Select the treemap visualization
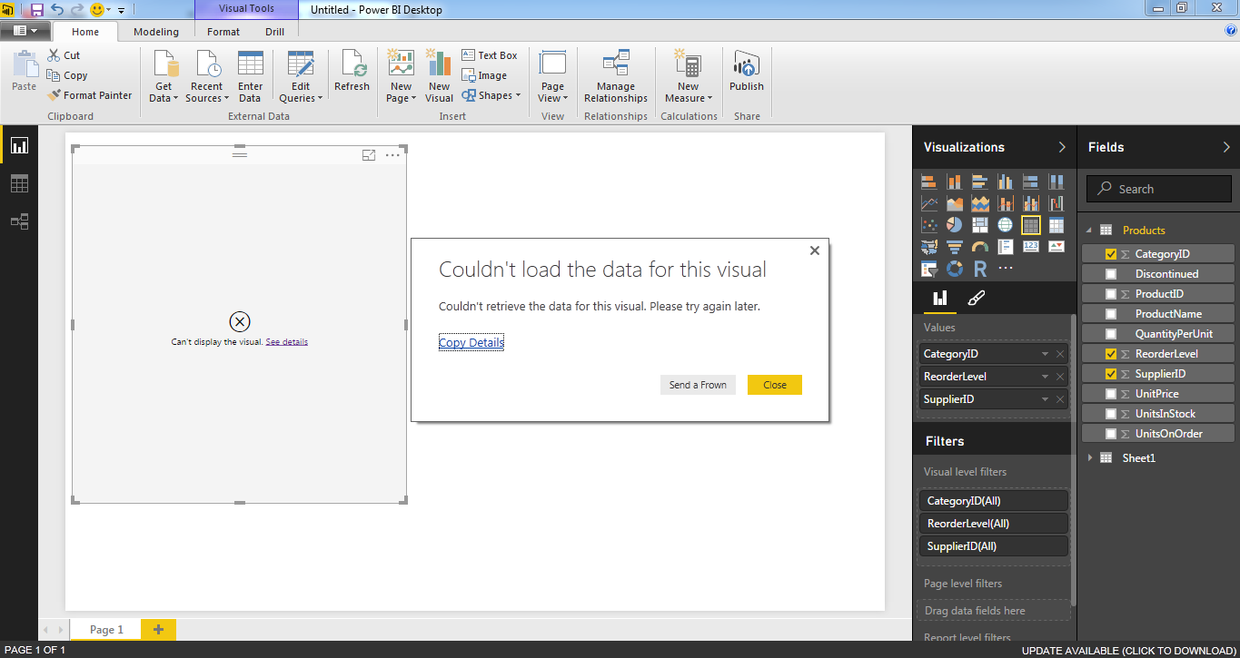Image resolution: width=1240 pixels, height=658 pixels. (979, 224)
